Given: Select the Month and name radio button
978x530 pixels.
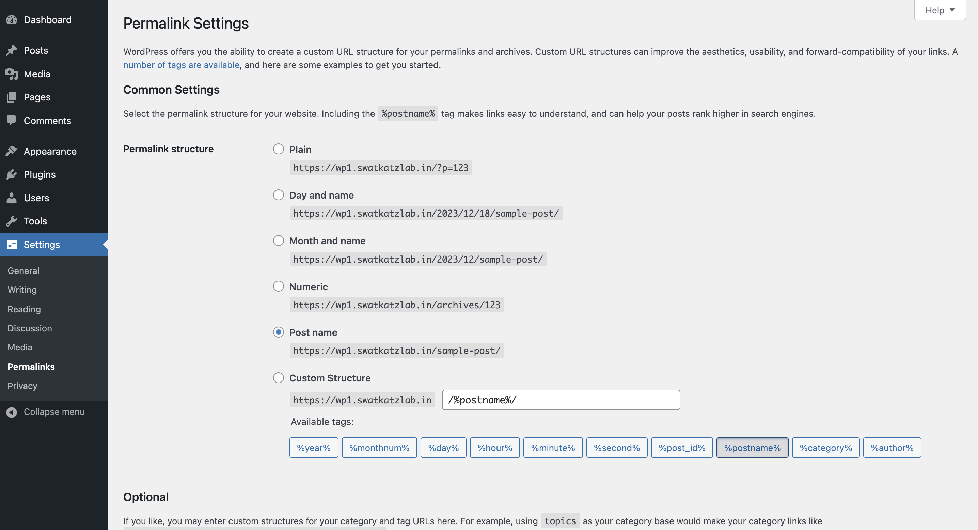Looking at the screenshot, I should pyautogui.click(x=278, y=240).
